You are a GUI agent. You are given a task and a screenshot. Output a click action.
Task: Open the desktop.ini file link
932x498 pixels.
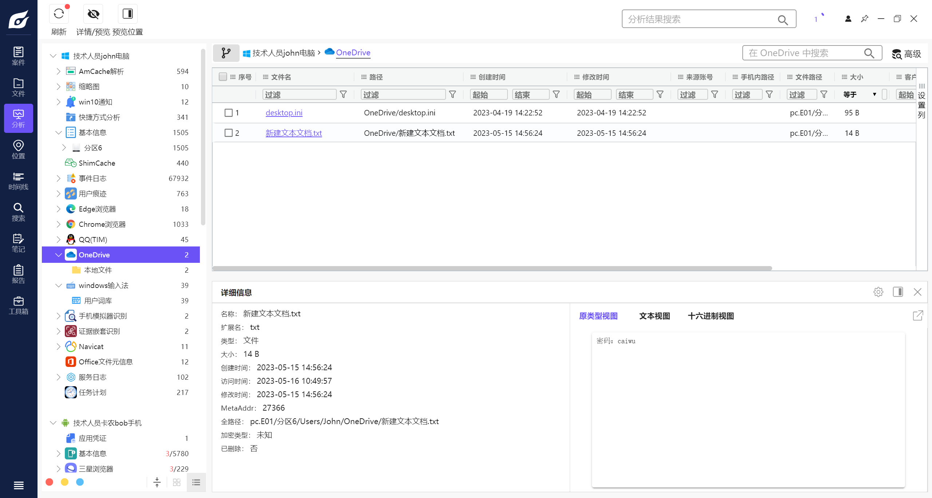click(x=284, y=112)
